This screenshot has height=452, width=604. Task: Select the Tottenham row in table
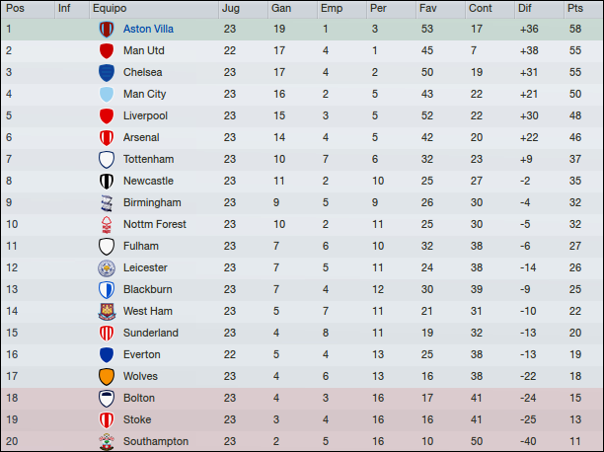[x=302, y=160]
